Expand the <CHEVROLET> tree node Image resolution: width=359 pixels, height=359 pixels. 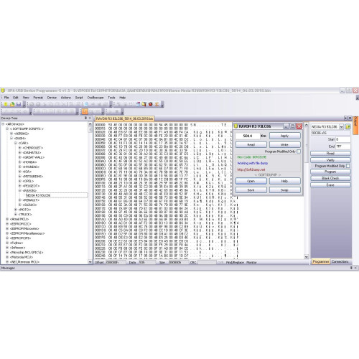tap(20, 148)
